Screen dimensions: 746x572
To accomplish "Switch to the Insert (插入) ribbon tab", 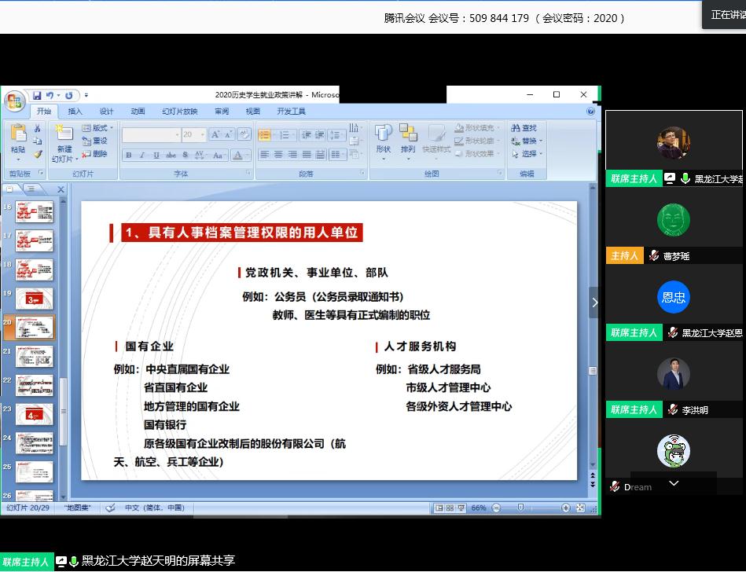I will [75, 112].
